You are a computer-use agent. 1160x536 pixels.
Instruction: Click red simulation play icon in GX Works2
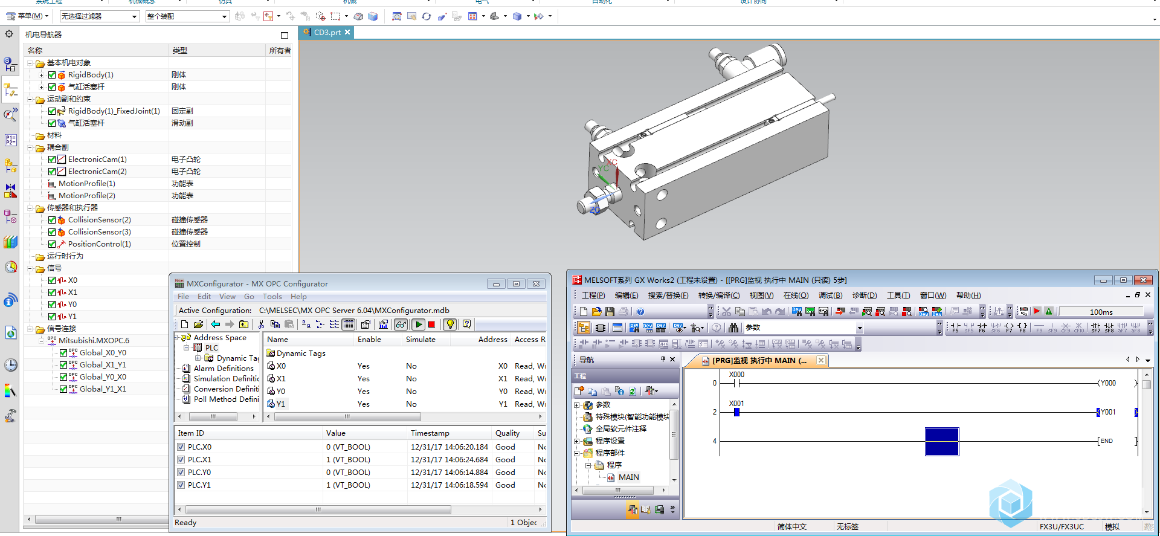tap(1037, 312)
